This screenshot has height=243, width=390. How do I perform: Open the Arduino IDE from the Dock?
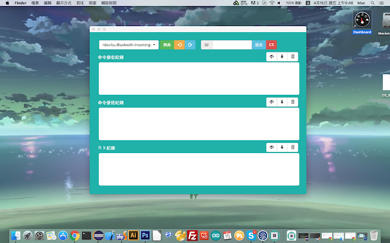pos(216,235)
